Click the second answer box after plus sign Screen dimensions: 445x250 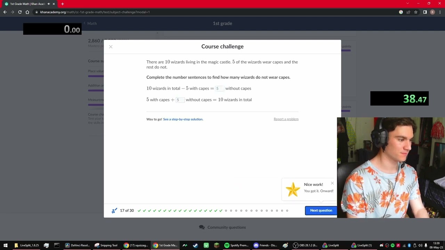(180, 100)
